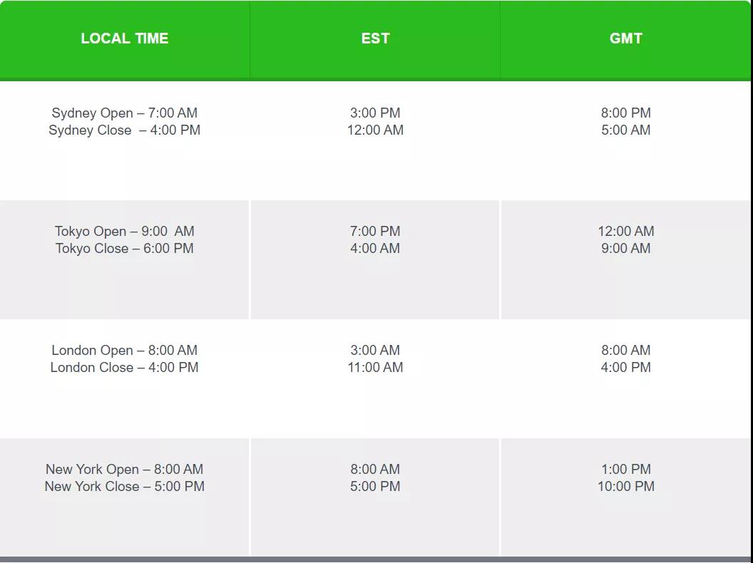753x563 pixels.
Task: Select the Sydney Open – 7:00 AM text
Action: point(125,113)
